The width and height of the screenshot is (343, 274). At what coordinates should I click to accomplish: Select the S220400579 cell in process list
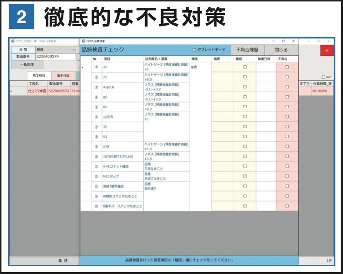pyautogui.click(x=59, y=91)
